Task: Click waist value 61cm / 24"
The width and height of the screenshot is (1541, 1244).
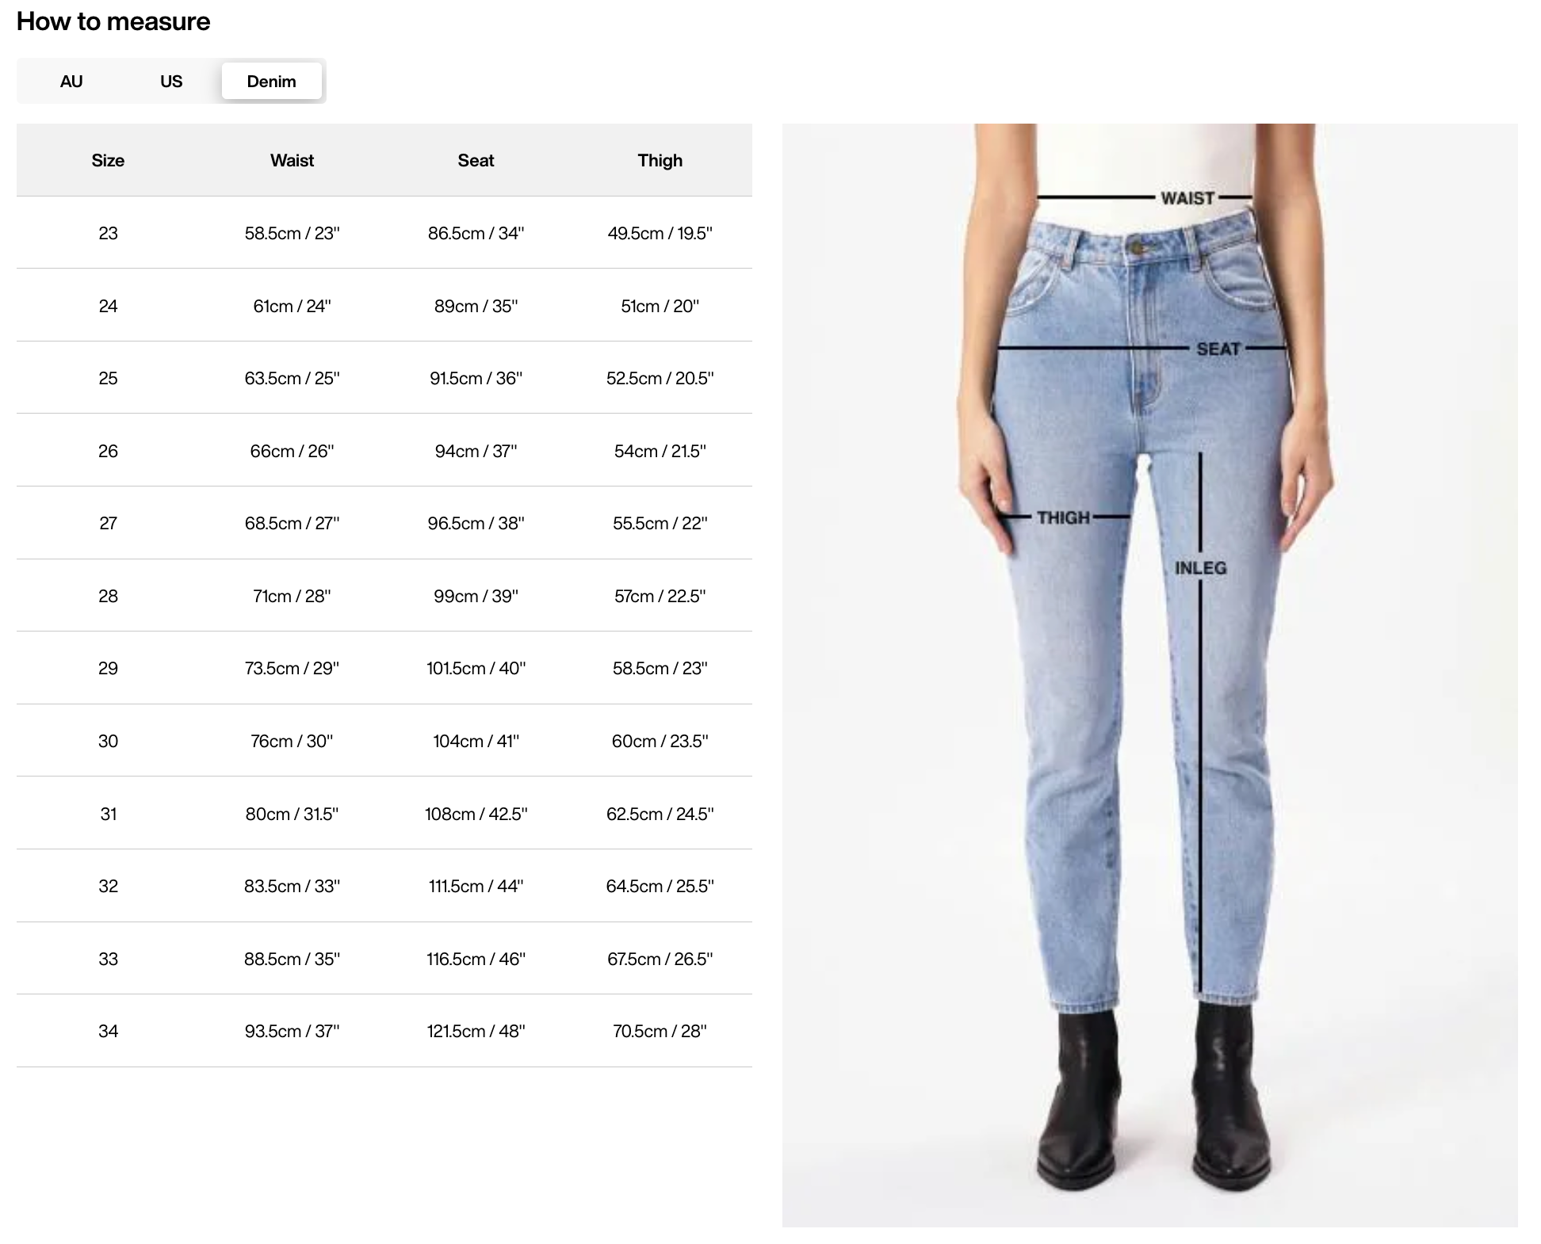Action: point(292,306)
